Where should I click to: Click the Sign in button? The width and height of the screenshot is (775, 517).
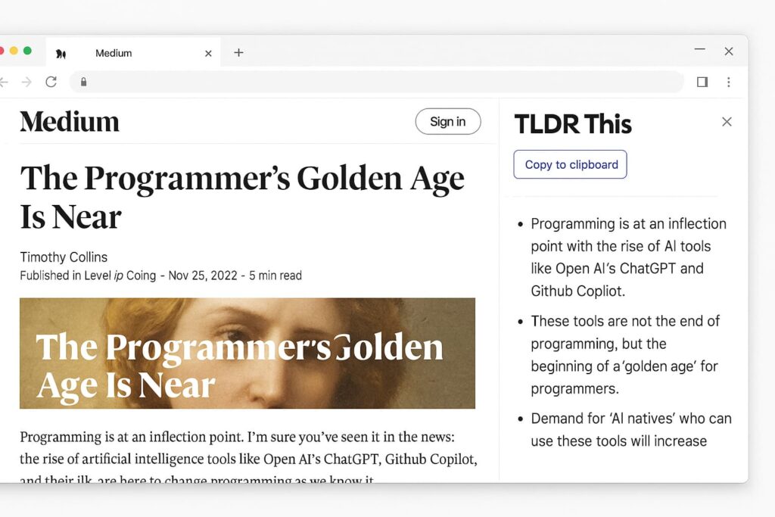[x=448, y=122]
